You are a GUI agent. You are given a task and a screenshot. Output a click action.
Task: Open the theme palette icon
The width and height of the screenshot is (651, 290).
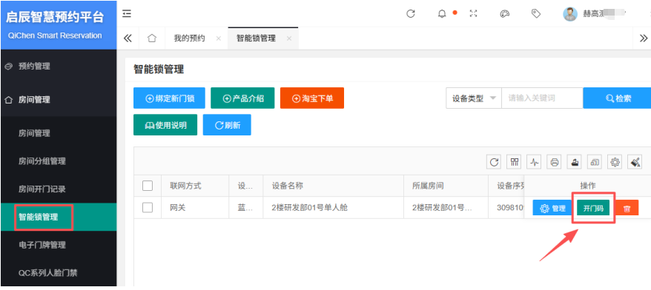click(504, 13)
